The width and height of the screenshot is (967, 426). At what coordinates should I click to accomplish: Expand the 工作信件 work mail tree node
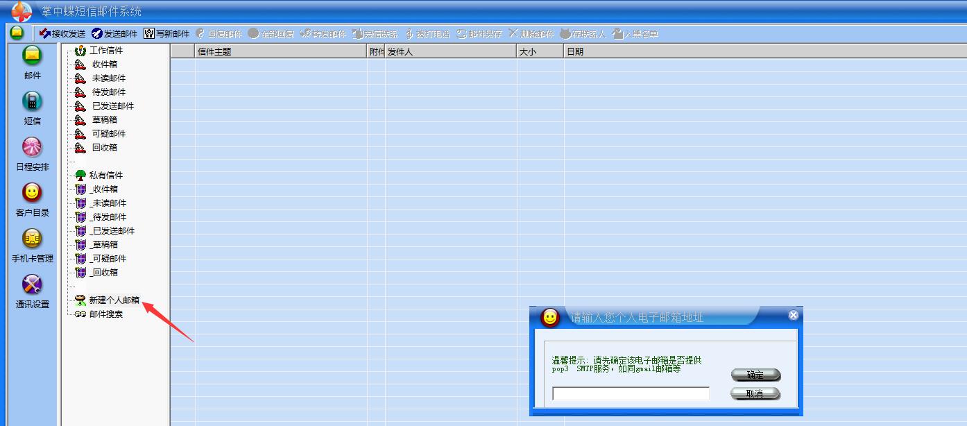105,51
